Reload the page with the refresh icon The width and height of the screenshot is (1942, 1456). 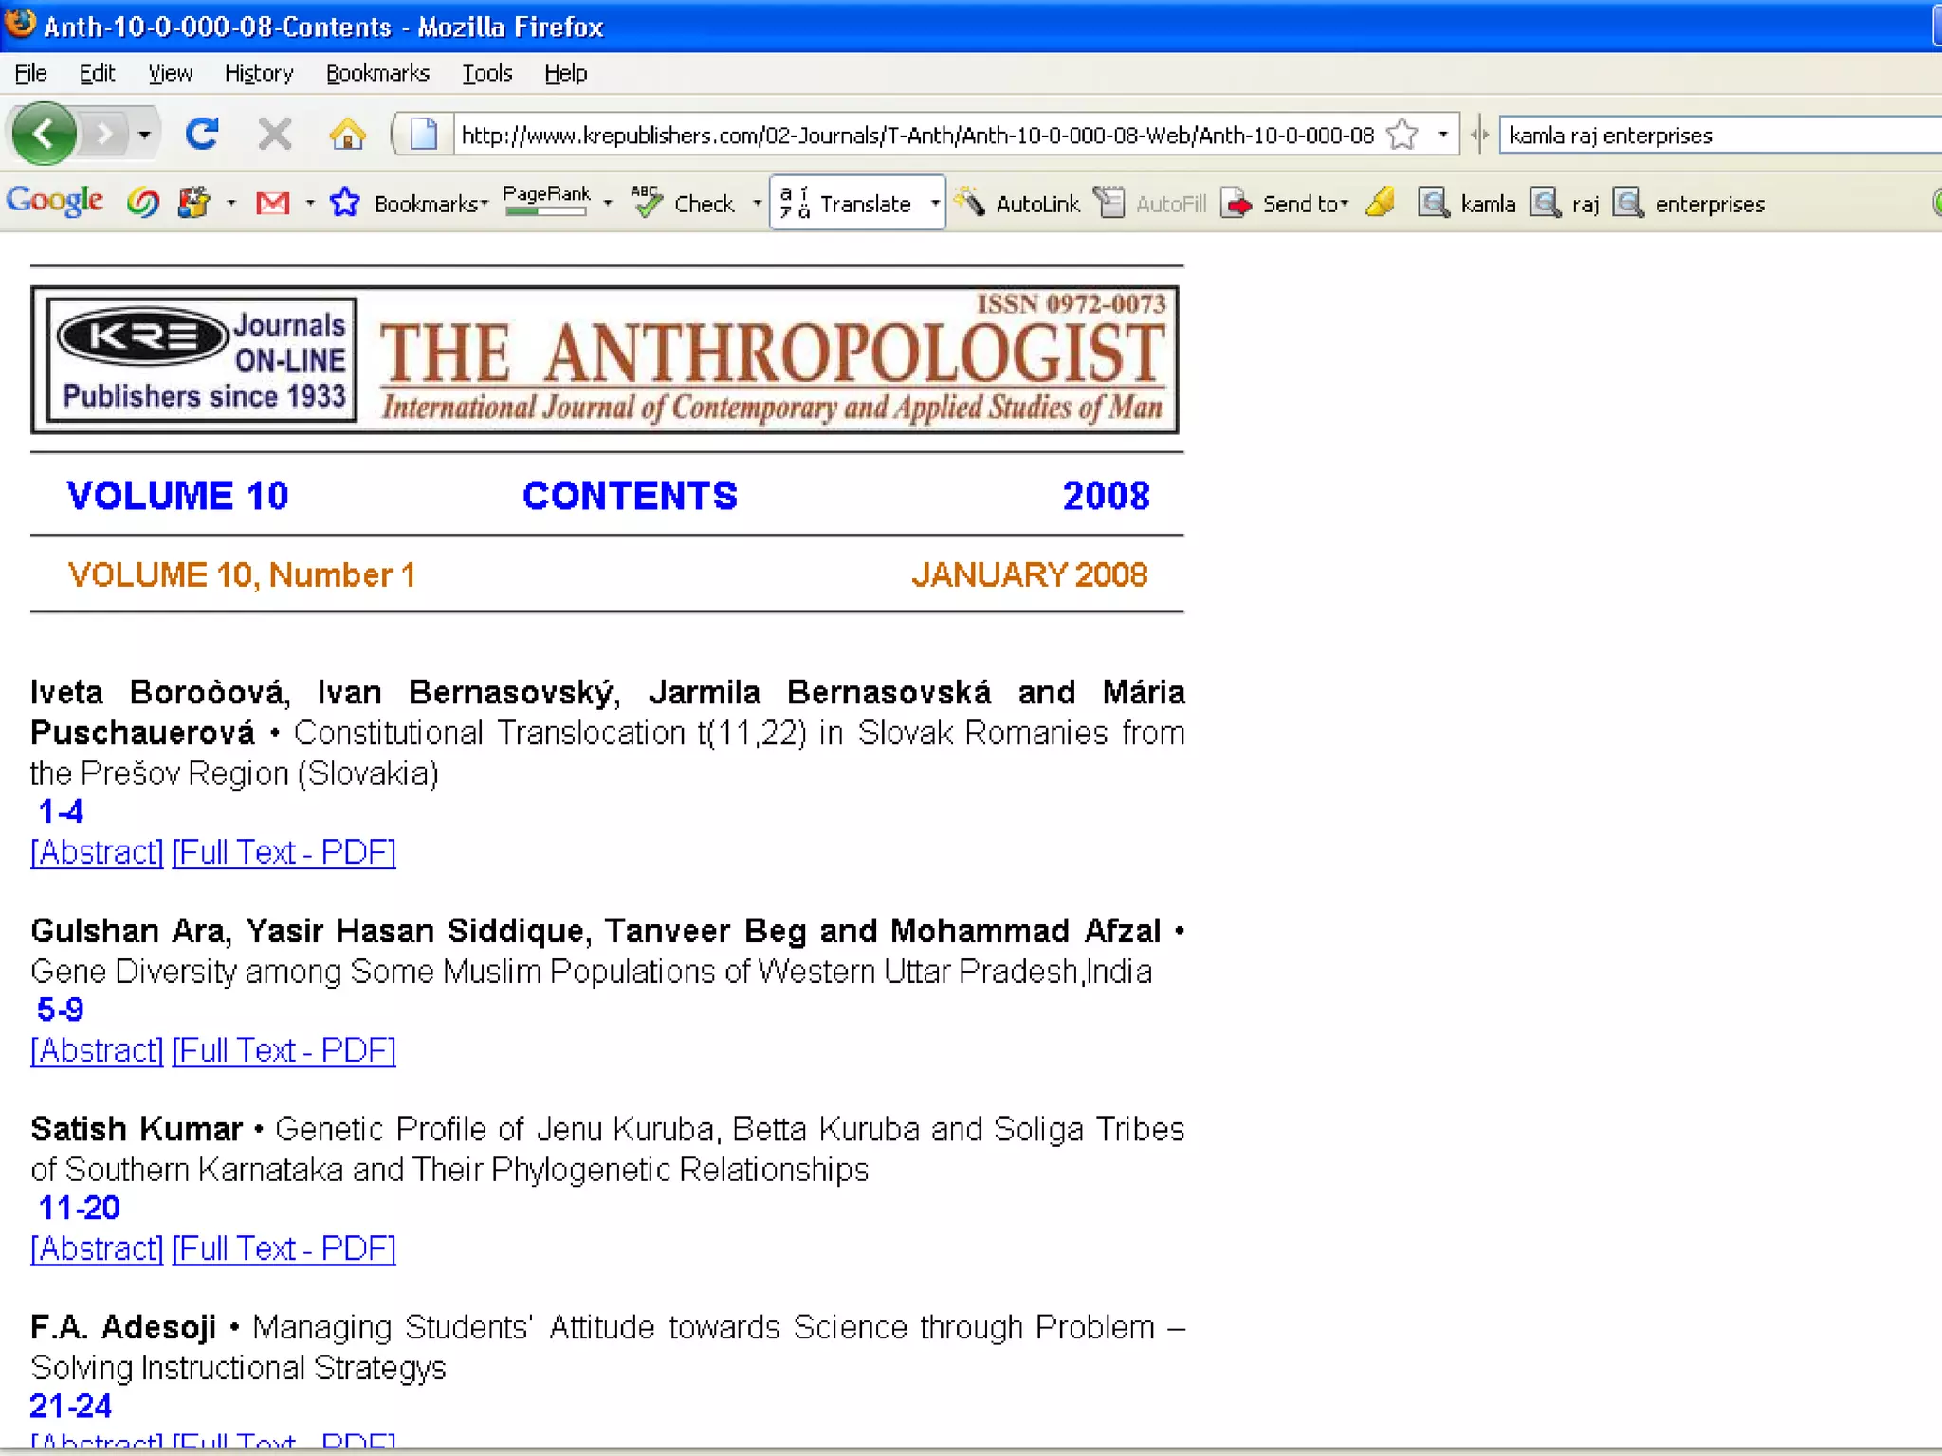point(202,134)
